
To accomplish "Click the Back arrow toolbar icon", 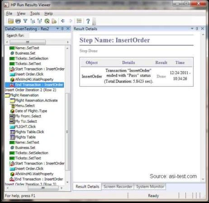I will tap(63, 21).
